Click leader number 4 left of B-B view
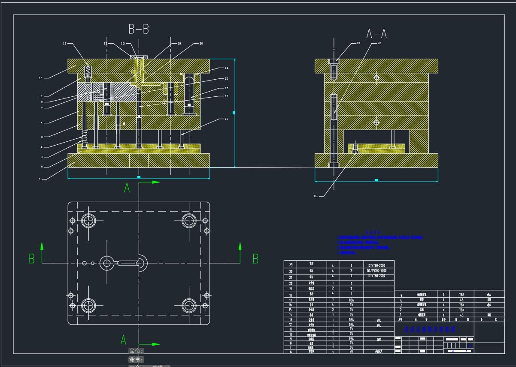516x367 pixels. [42, 147]
